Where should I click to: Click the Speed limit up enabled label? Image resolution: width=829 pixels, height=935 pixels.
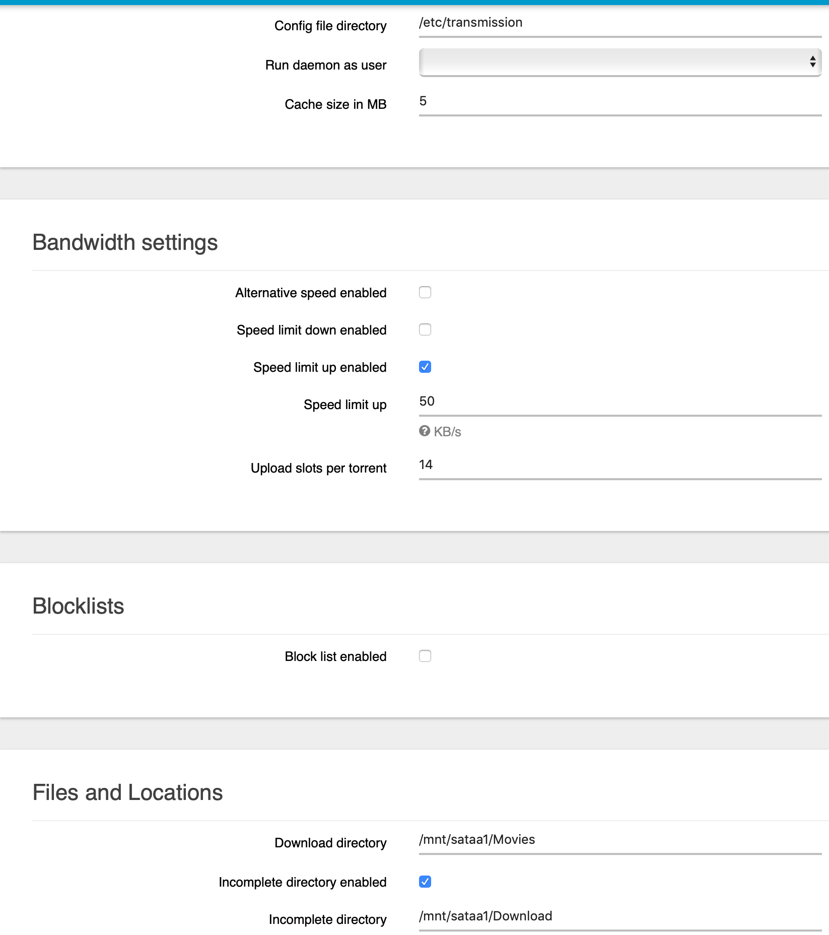coord(320,368)
